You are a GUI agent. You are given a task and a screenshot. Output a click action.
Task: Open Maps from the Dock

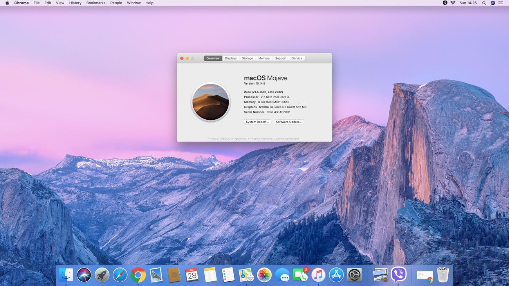pyautogui.click(x=246, y=275)
